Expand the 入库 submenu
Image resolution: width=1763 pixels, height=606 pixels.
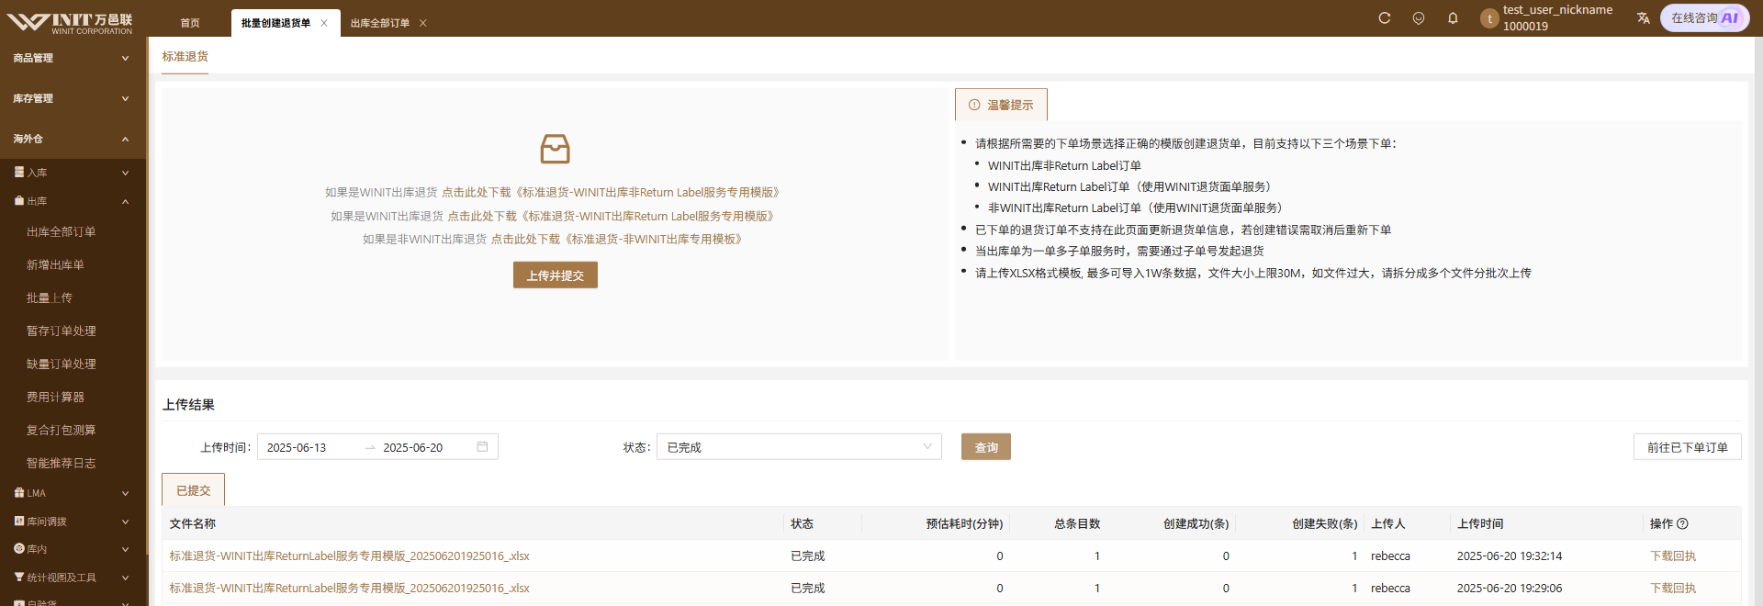tap(73, 173)
